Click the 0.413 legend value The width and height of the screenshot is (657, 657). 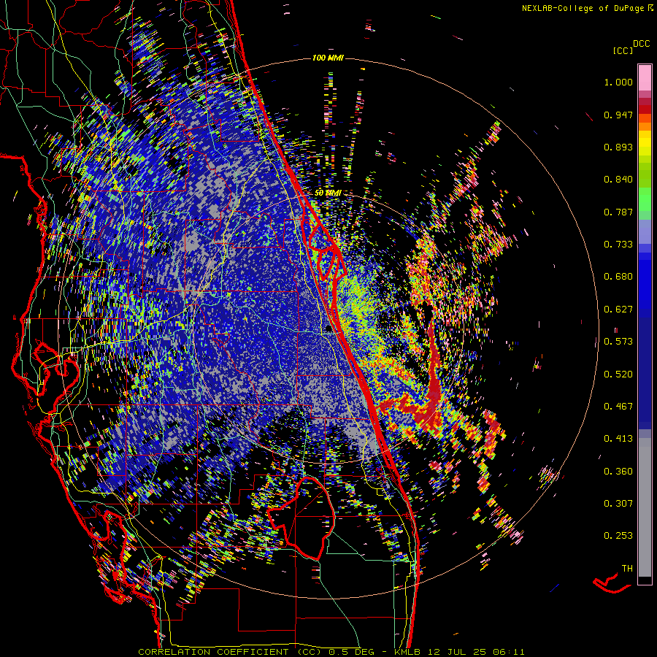[x=618, y=439]
